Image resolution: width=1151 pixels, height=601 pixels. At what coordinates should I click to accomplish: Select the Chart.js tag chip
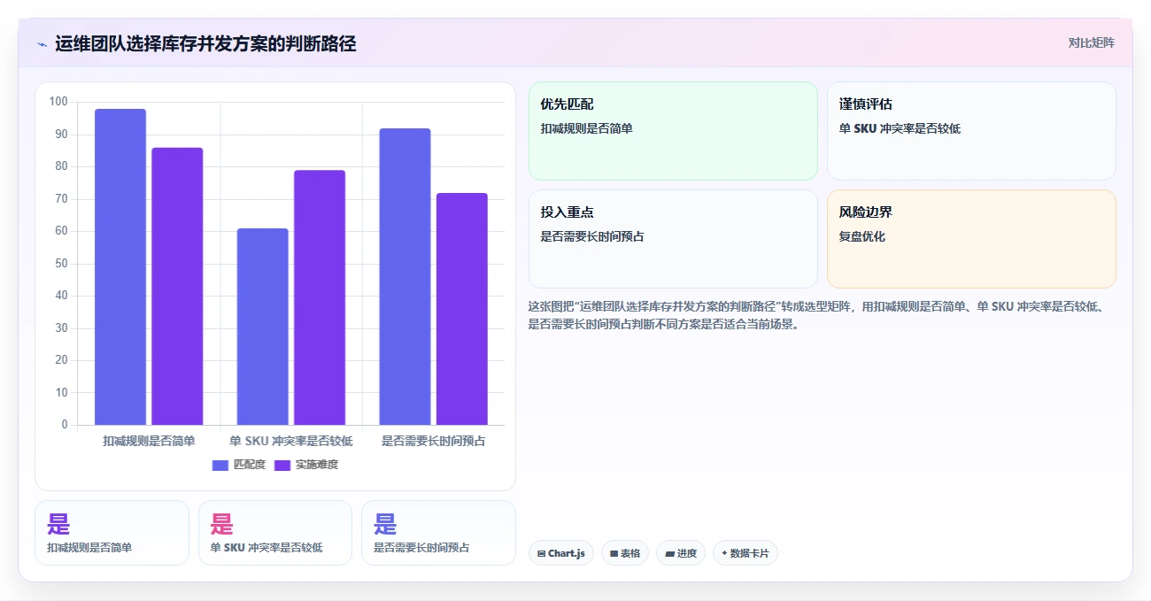click(x=561, y=553)
